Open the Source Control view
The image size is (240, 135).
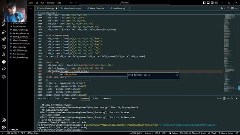[x=4, y=24]
